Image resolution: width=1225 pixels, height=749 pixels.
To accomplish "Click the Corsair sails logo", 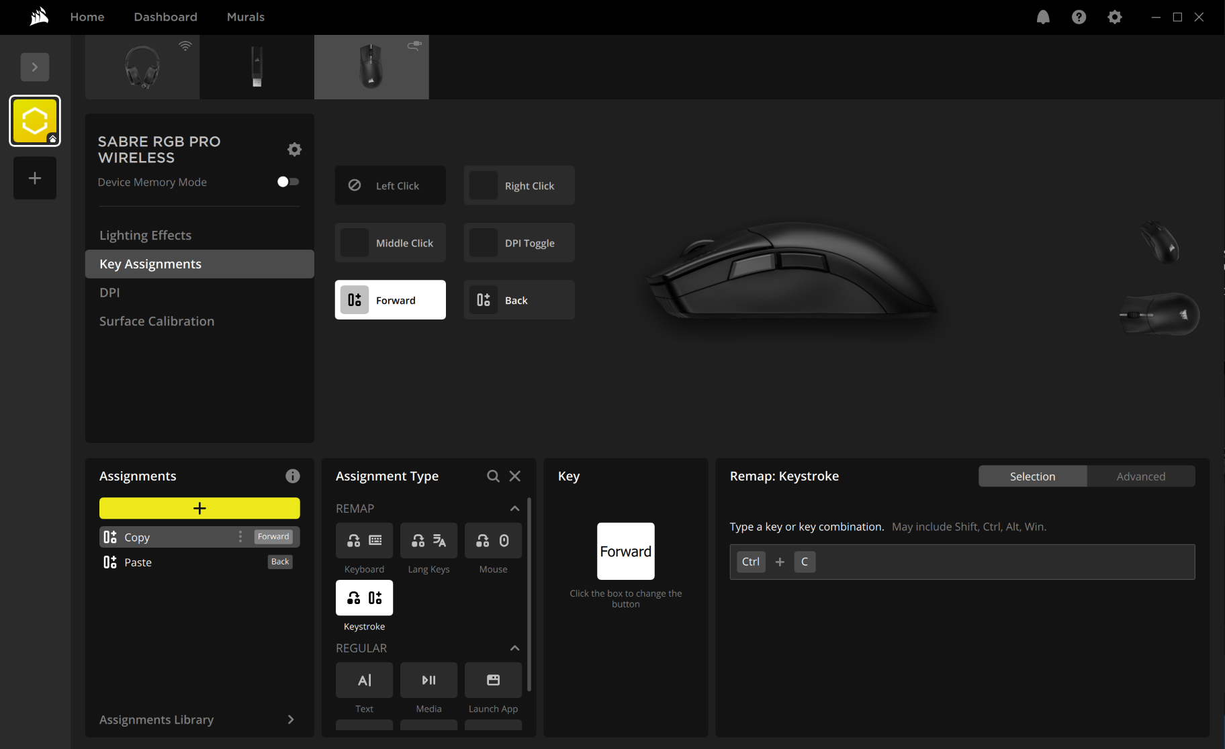I will click(39, 17).
